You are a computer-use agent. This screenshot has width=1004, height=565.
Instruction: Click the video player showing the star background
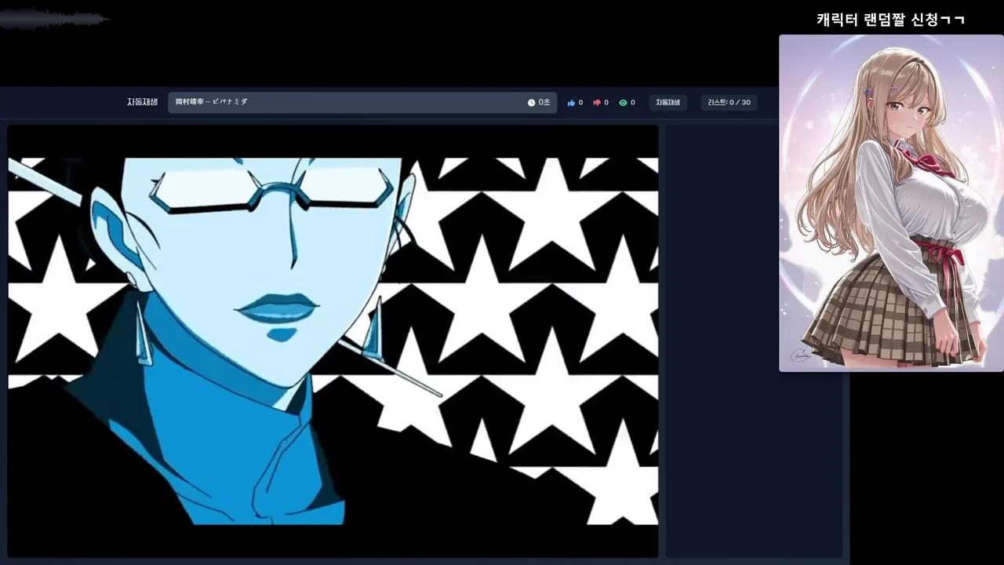[x=333, y=341]
